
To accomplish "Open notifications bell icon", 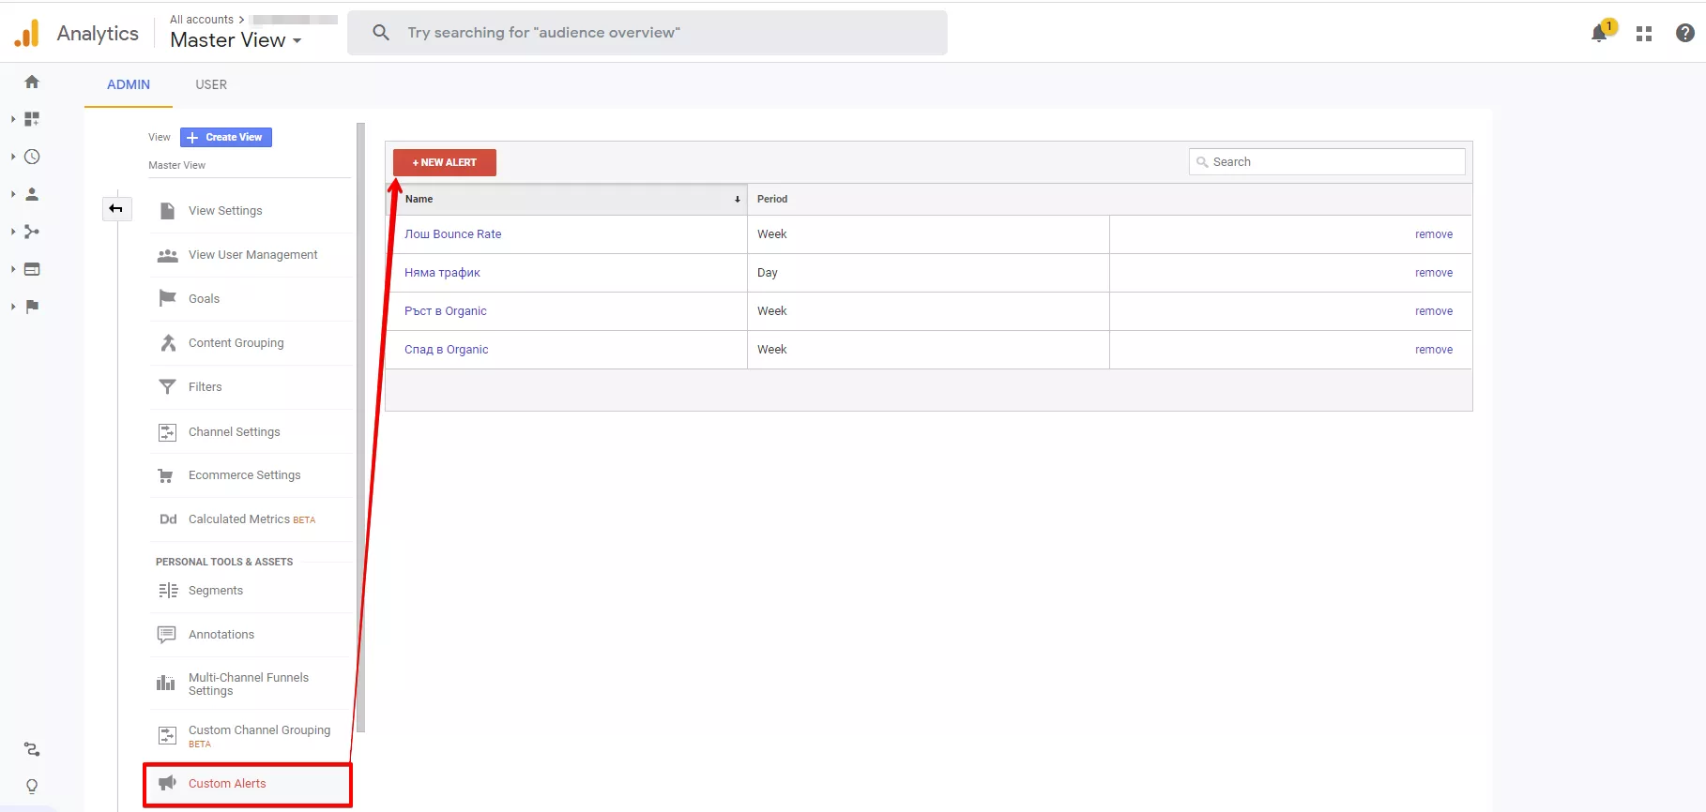I will (x=1599, y=34).
